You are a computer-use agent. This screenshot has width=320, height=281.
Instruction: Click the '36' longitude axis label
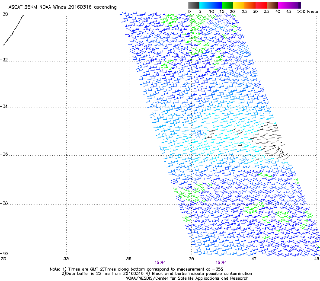[x=128, y=259]
